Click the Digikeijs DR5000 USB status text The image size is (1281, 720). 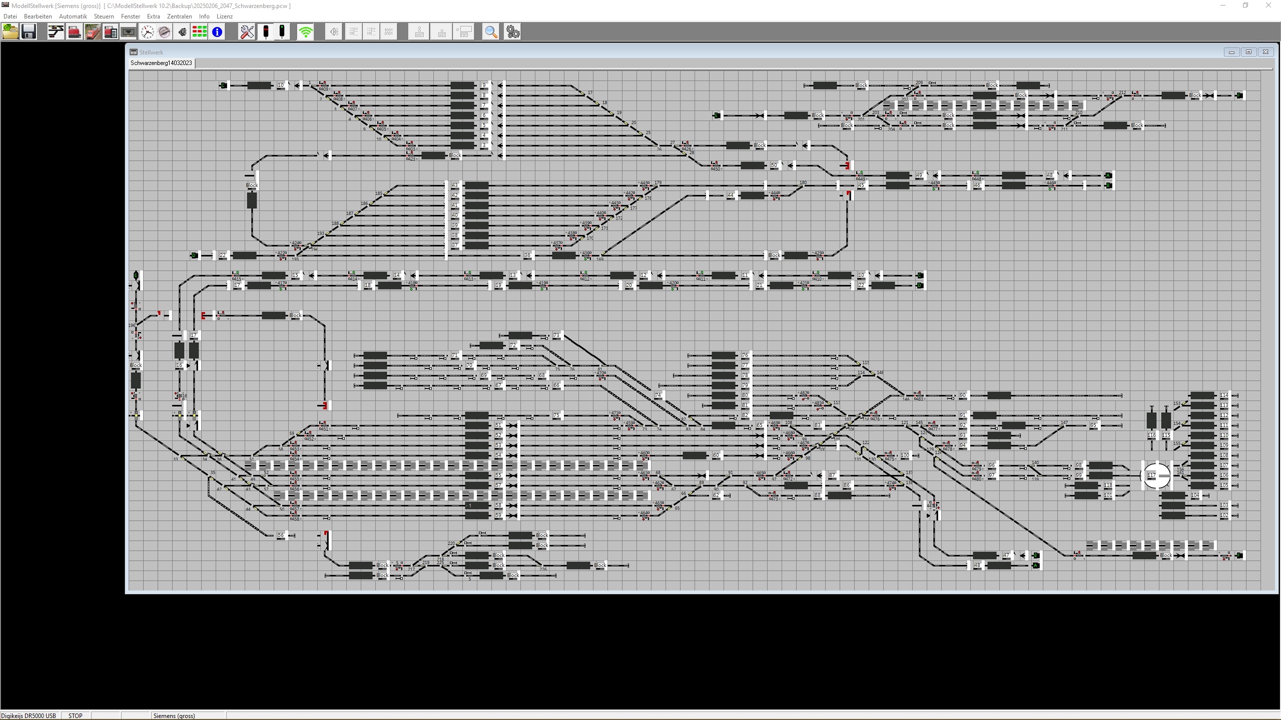[x=29, y=715]
